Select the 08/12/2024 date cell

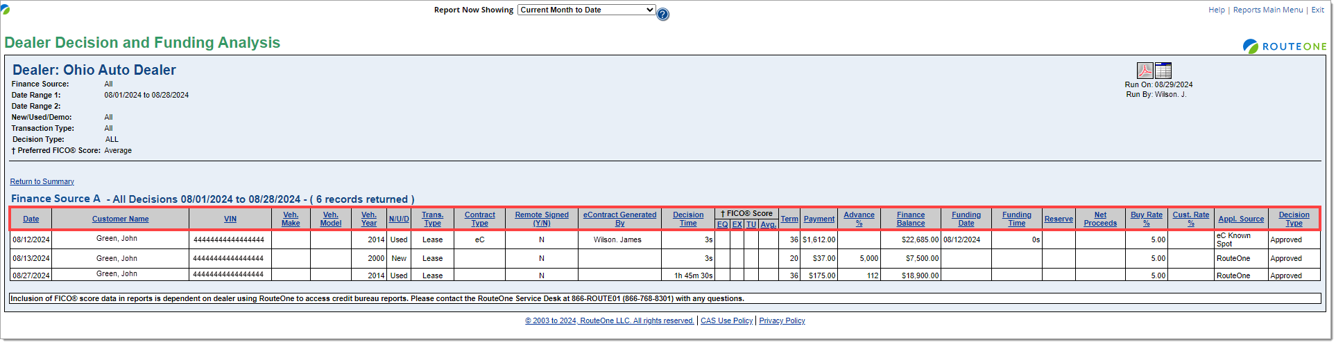pos(31,239)
